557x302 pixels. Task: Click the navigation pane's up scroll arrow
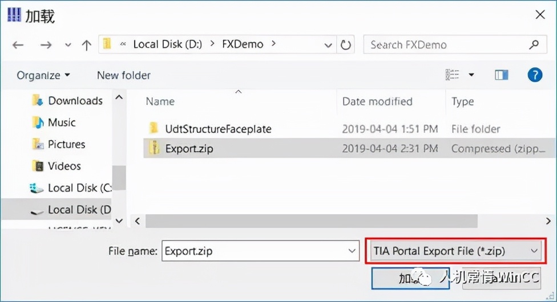point(119,97)
